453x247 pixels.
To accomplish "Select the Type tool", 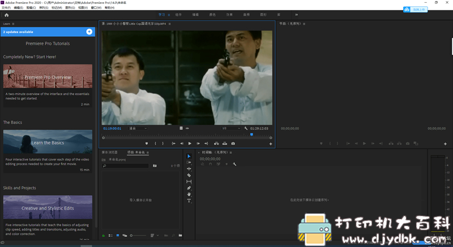I will (x=189, y=201).
